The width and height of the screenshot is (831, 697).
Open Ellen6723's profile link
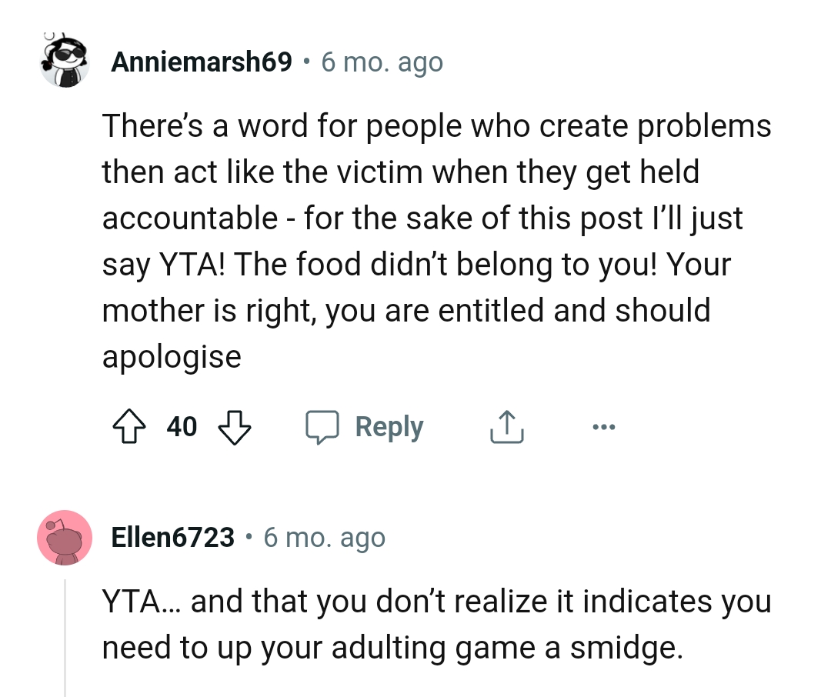click(x=173, y=537)
